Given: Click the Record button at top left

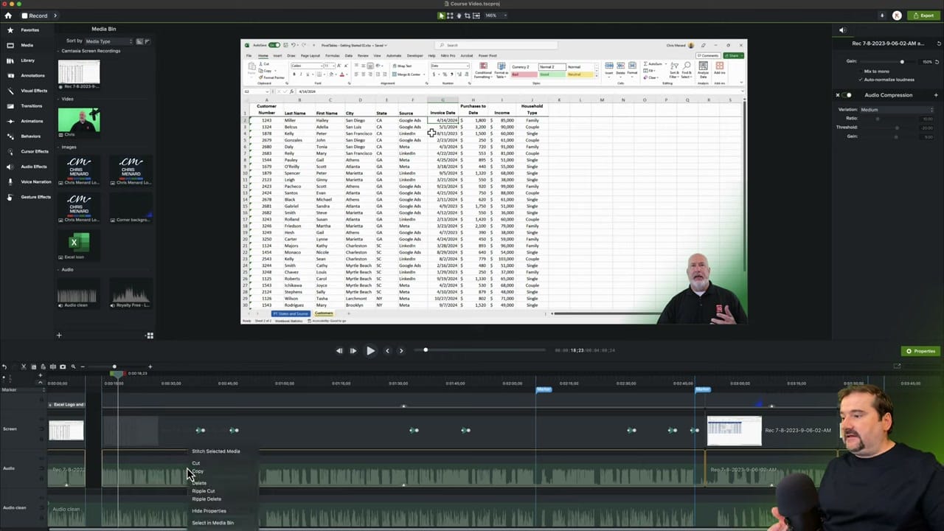Looking at the screenshot, I should [x=33, y=15].
